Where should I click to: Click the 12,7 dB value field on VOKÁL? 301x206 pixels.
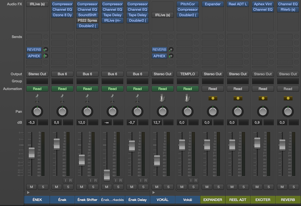tap(156, 122)
